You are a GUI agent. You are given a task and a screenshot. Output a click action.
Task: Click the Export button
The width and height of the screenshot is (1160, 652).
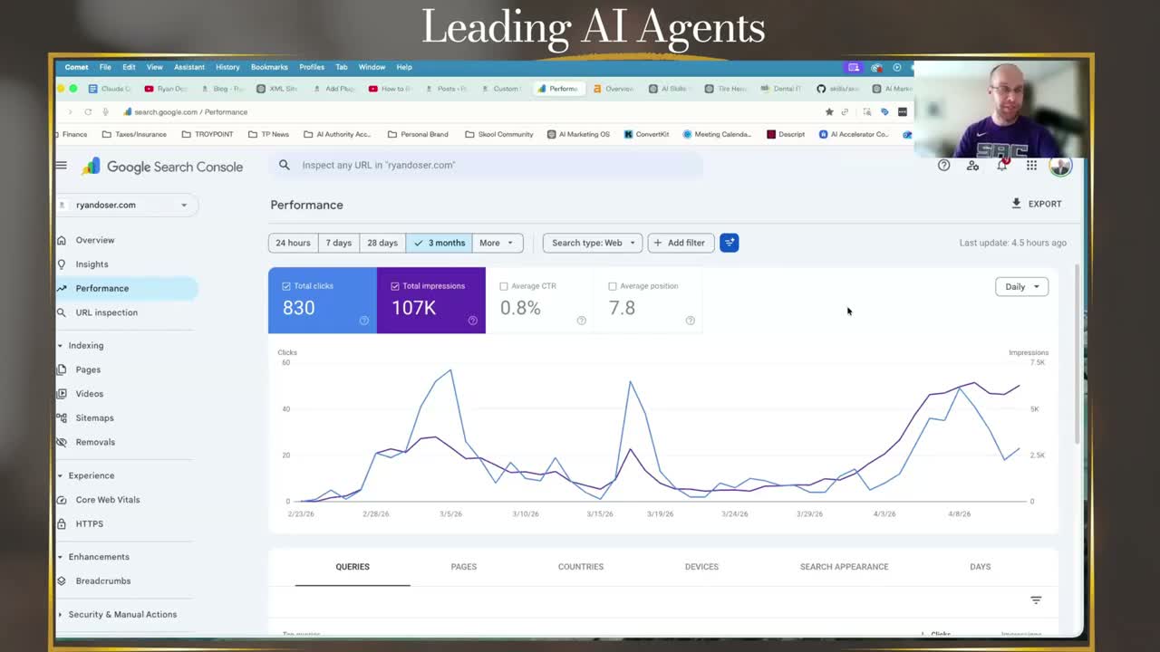[x=1037, y=204]
